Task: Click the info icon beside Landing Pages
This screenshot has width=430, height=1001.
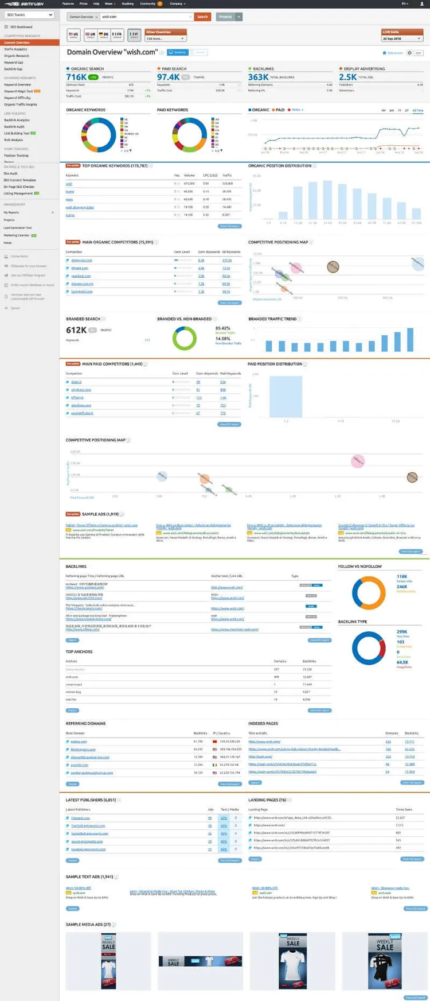Action: click(x=290, y=800)
